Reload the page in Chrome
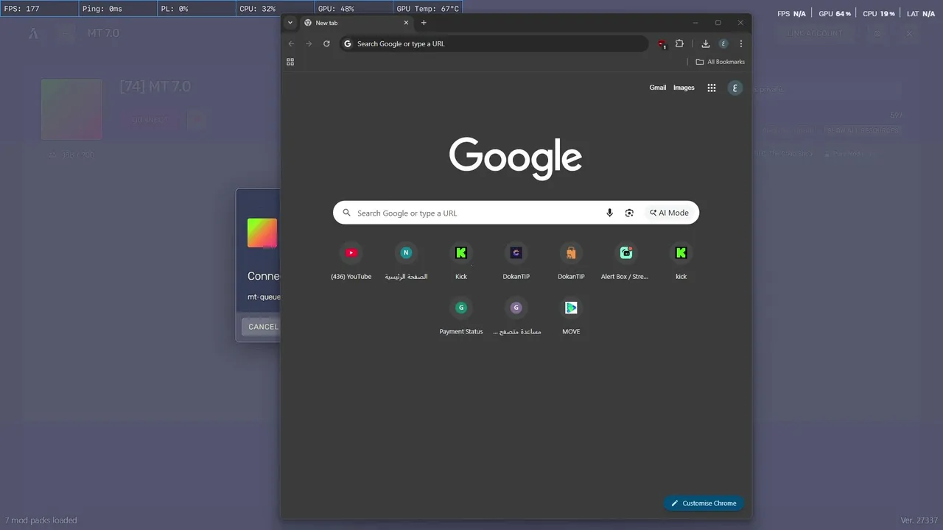This screenshot has width=943, height=530. [x=326, y=43]
